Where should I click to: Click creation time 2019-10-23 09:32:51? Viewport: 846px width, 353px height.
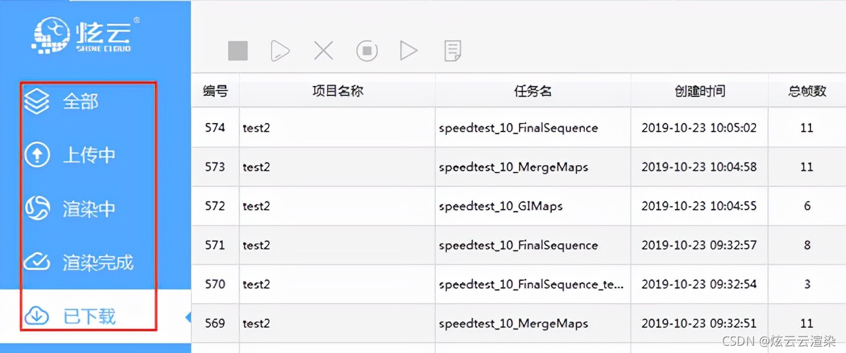[699, 323]
